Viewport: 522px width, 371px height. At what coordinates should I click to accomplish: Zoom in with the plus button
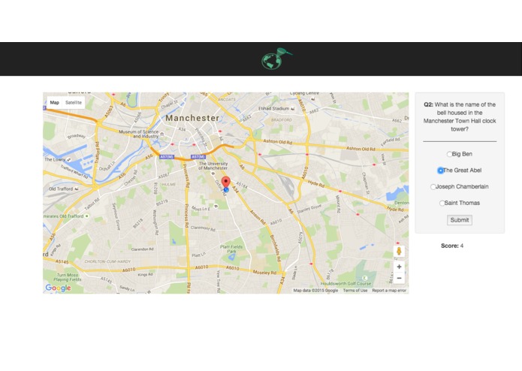(x=399, y=267)
